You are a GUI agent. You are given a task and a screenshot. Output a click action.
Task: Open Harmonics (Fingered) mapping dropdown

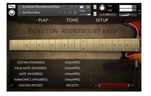91,80
